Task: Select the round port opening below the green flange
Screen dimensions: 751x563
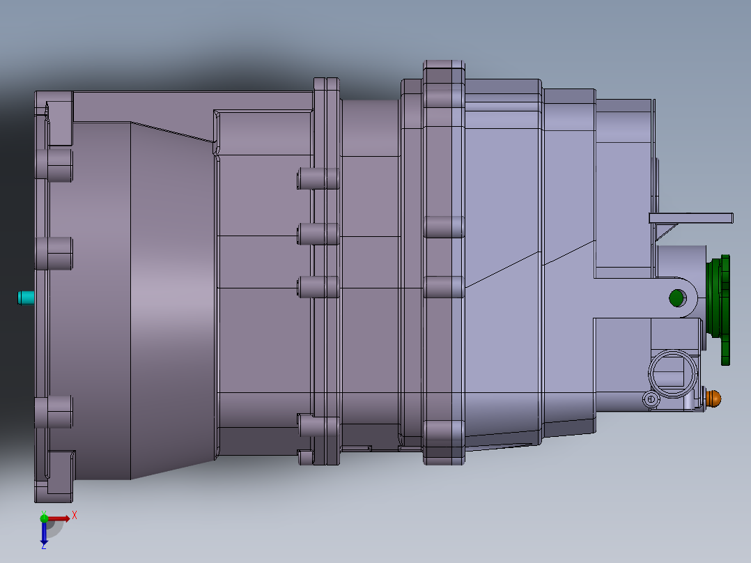Action: (x=673, y=373)
